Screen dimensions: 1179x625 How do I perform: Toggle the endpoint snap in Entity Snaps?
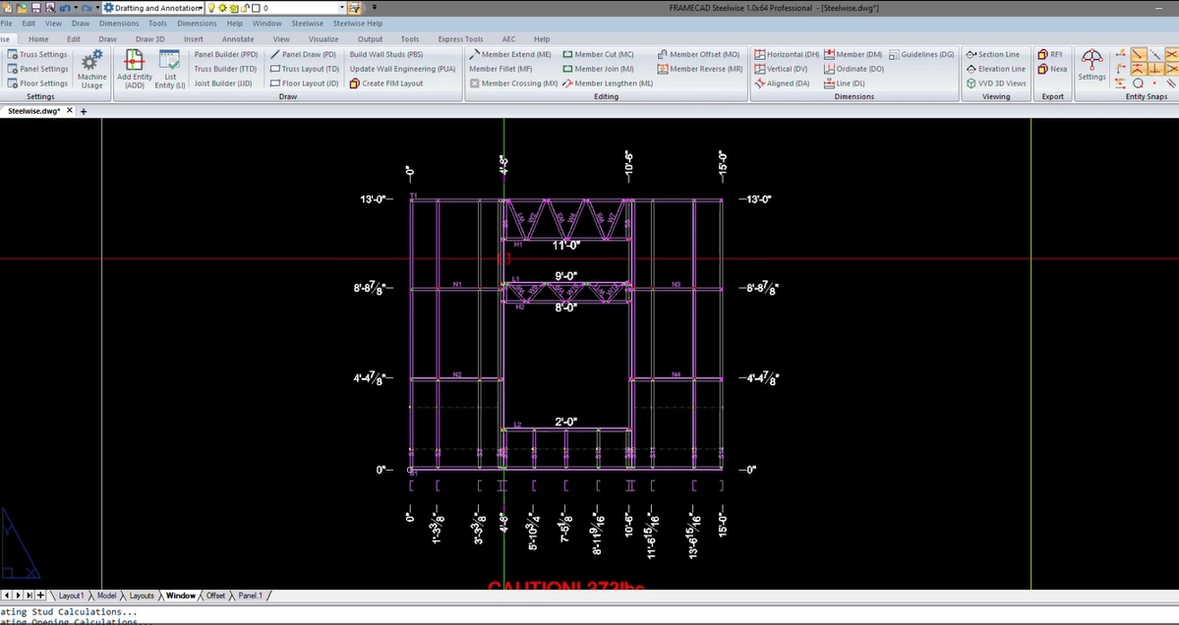[x=1137, y=54]
